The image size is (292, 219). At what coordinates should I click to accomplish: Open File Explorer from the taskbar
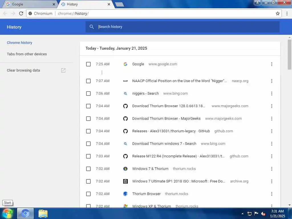click(x=43, y=213)
